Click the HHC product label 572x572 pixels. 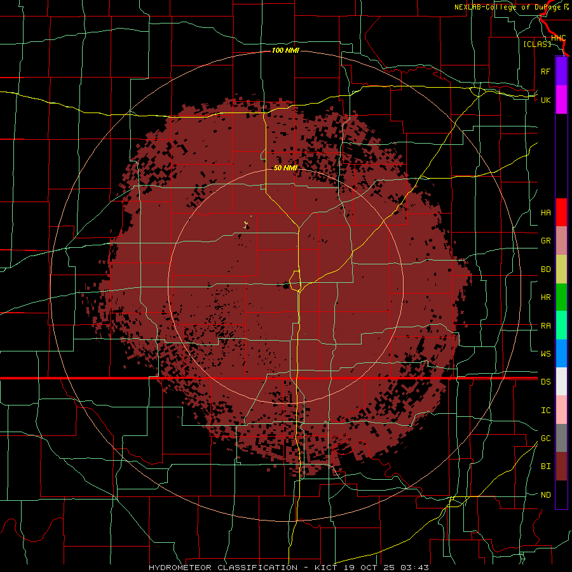pyautogui.click(x=558, y=38)
